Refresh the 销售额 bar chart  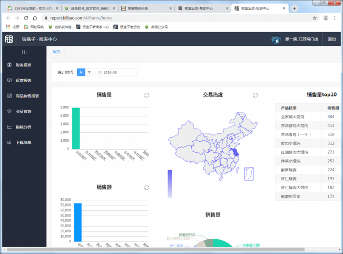click(146, 188)
